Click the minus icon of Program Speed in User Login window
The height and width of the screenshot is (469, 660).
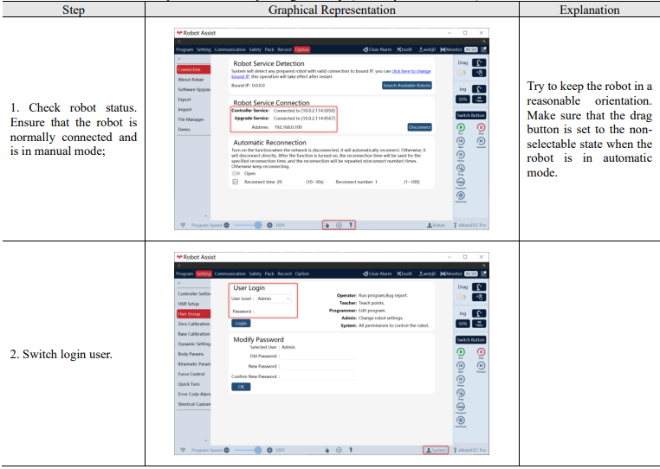point(226,450)
